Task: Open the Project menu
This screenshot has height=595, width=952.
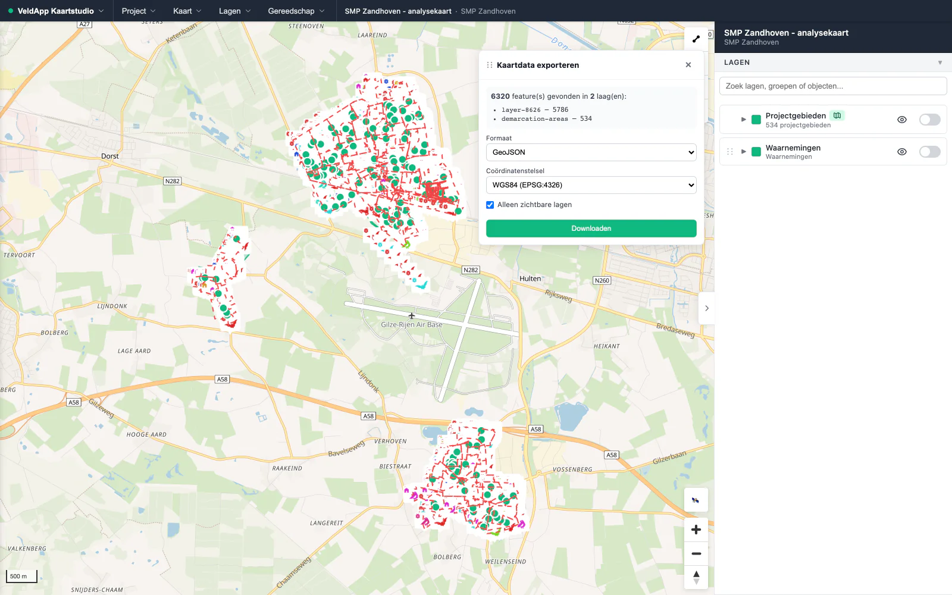Action: (x=139, y=11)
